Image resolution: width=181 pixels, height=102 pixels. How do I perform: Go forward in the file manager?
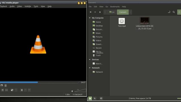pyautogui.click(x=95, y=12)
